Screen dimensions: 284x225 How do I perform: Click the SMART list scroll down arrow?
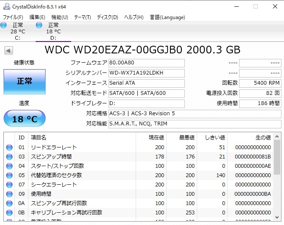(277, 217)
